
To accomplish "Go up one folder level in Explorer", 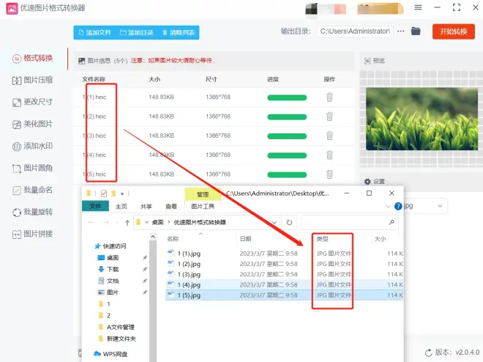I will pyautogui.click(x=127, y=222).
